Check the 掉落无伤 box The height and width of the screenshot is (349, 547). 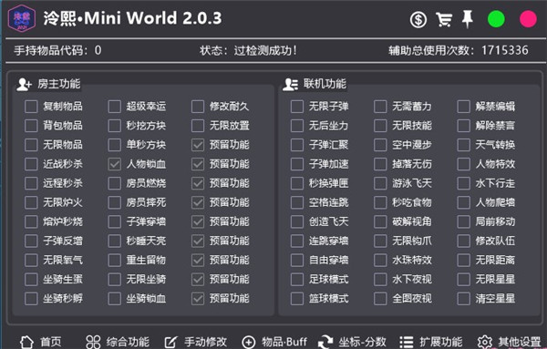point(380,164)
